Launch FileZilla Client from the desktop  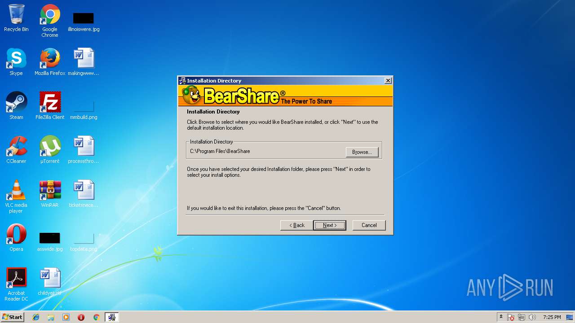pyautogui.click(x=50, y=106)
